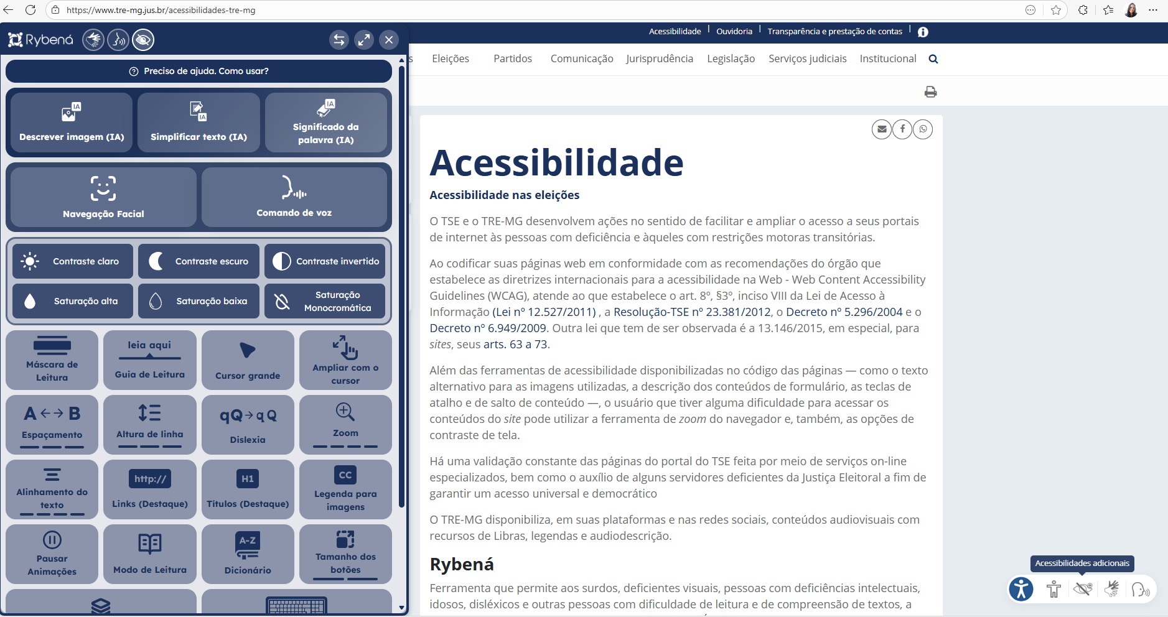The image size is (1168, 617).
Task: Share page via WhatsApp icon
Action: pyautogui.click(x=923, y=129)
